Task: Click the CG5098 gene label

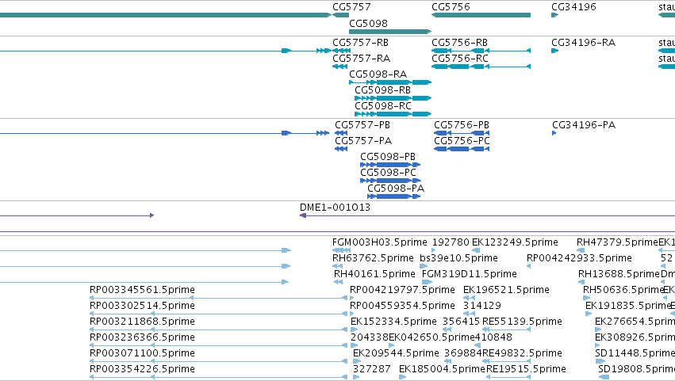Action: [368, 23]
